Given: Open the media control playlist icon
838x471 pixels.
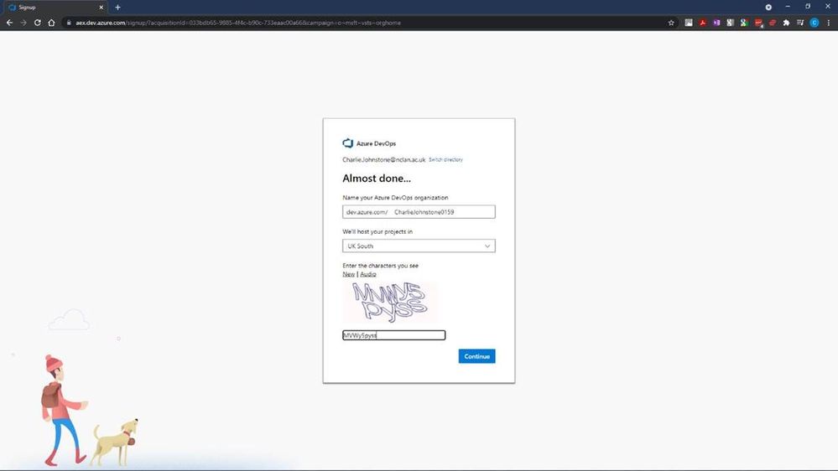Looking at the screenshot, I should [800, 23].
